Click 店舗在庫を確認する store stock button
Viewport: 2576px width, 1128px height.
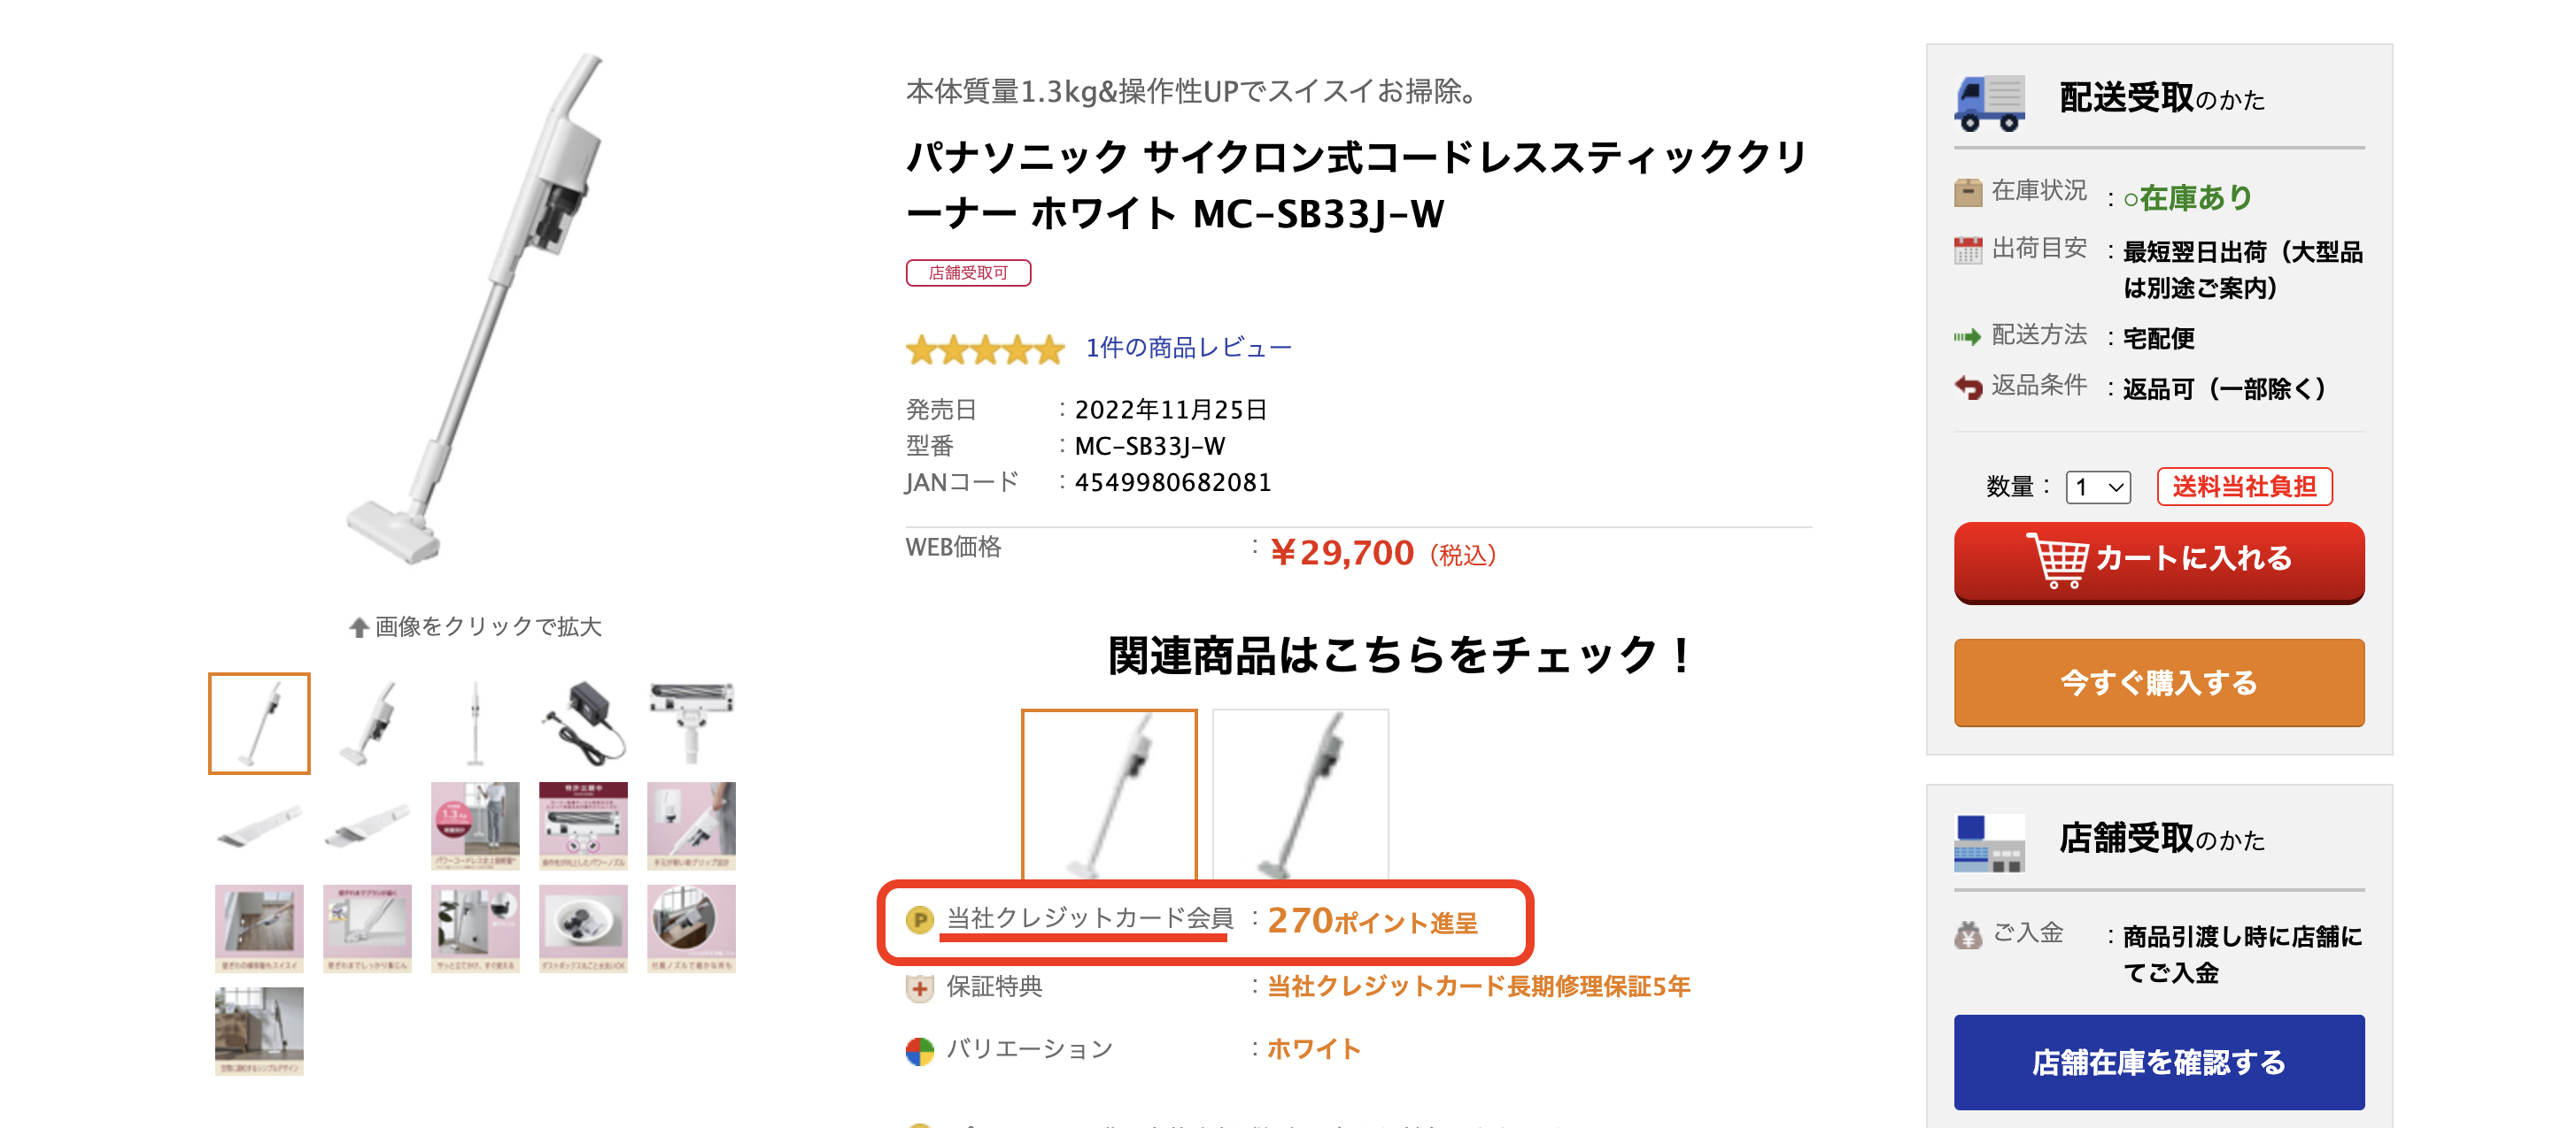click(x=2158, y=1062)
